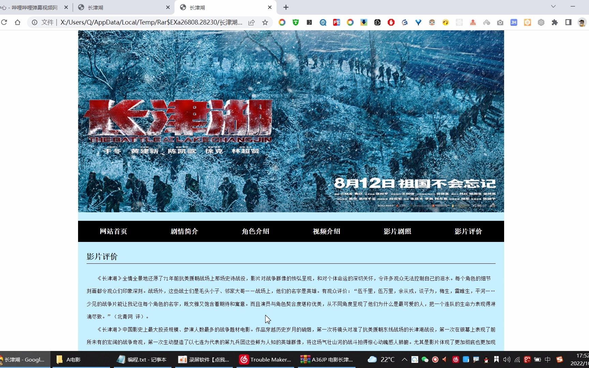The height and width of the screenshot is (368, 589).
Task: Share this page via the share icon
Action: (252, 22)
